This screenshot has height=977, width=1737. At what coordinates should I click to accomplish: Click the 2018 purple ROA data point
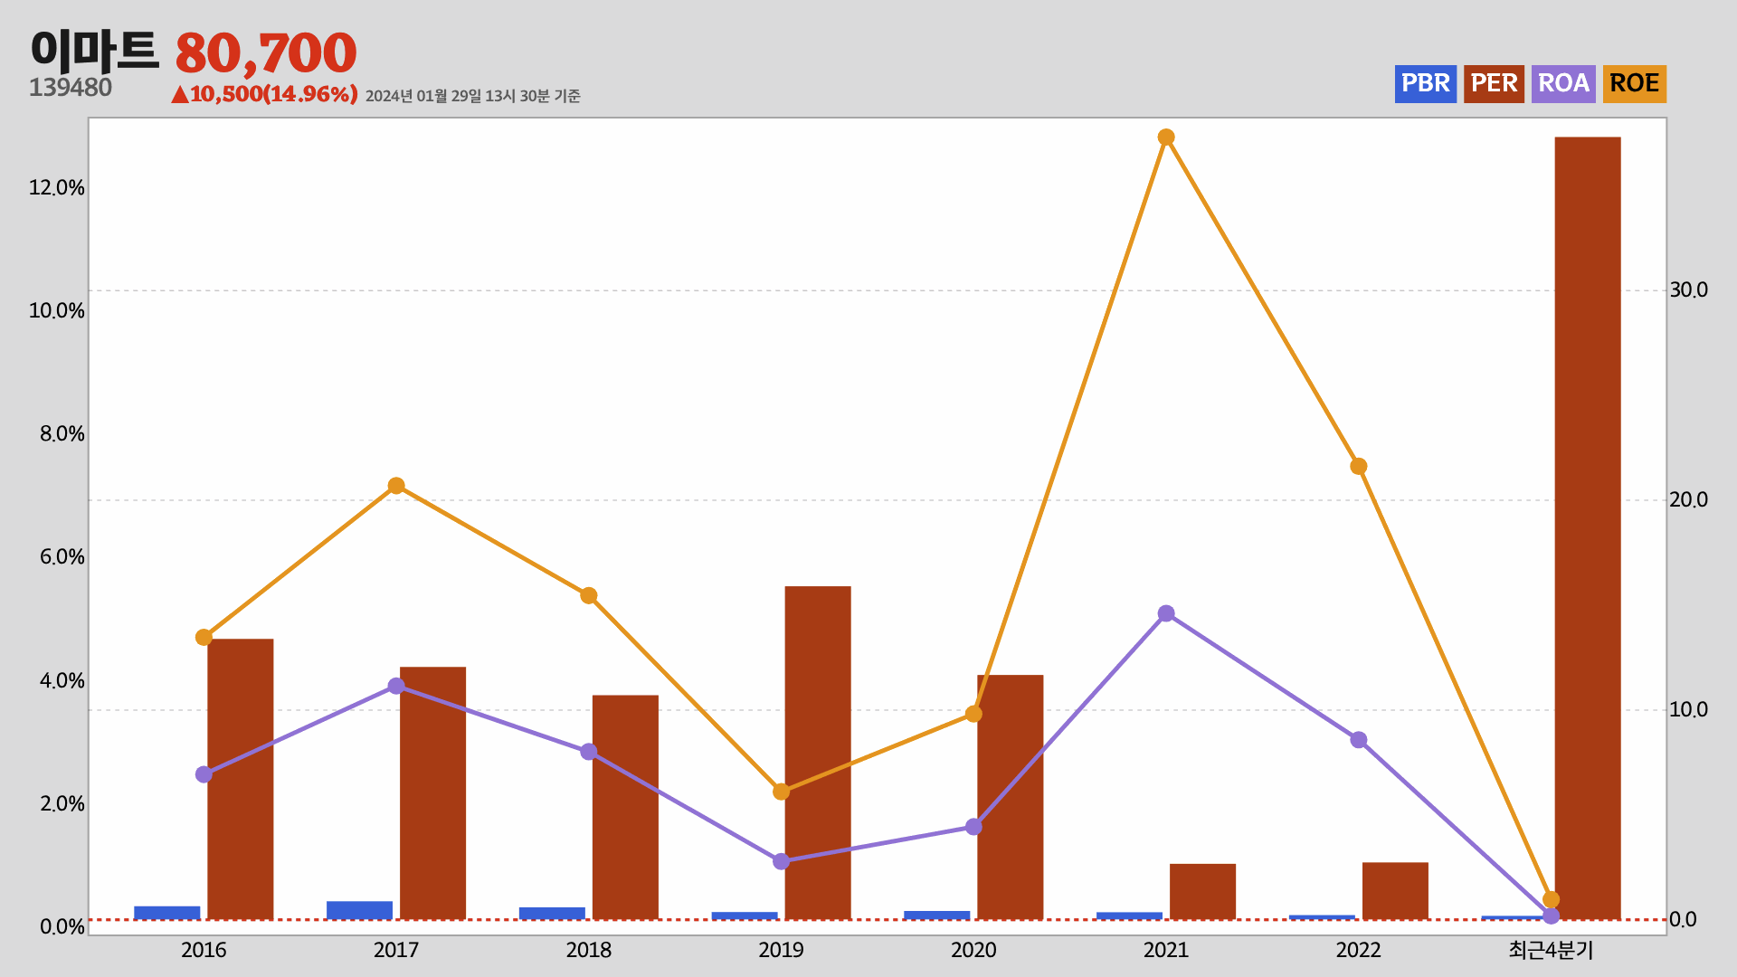pyautogui.click(x=589, y=752)
